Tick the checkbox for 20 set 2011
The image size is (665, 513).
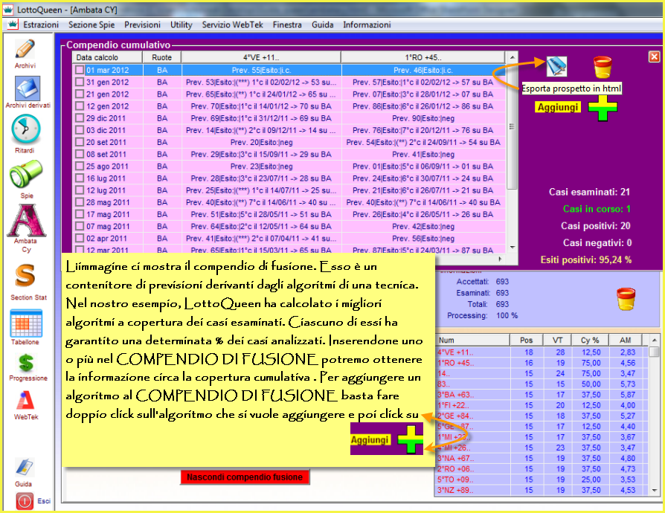click(80, 142)
